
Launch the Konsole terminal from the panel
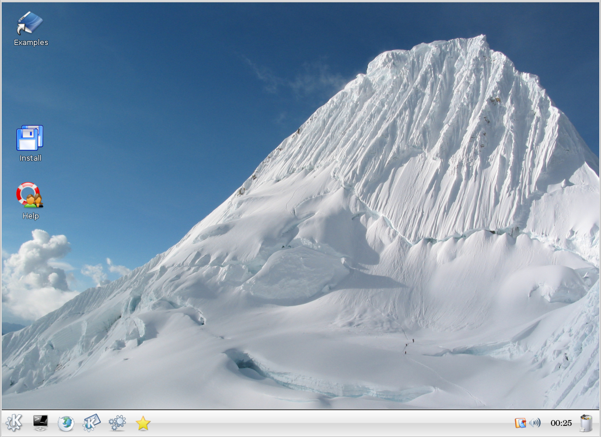40,422
